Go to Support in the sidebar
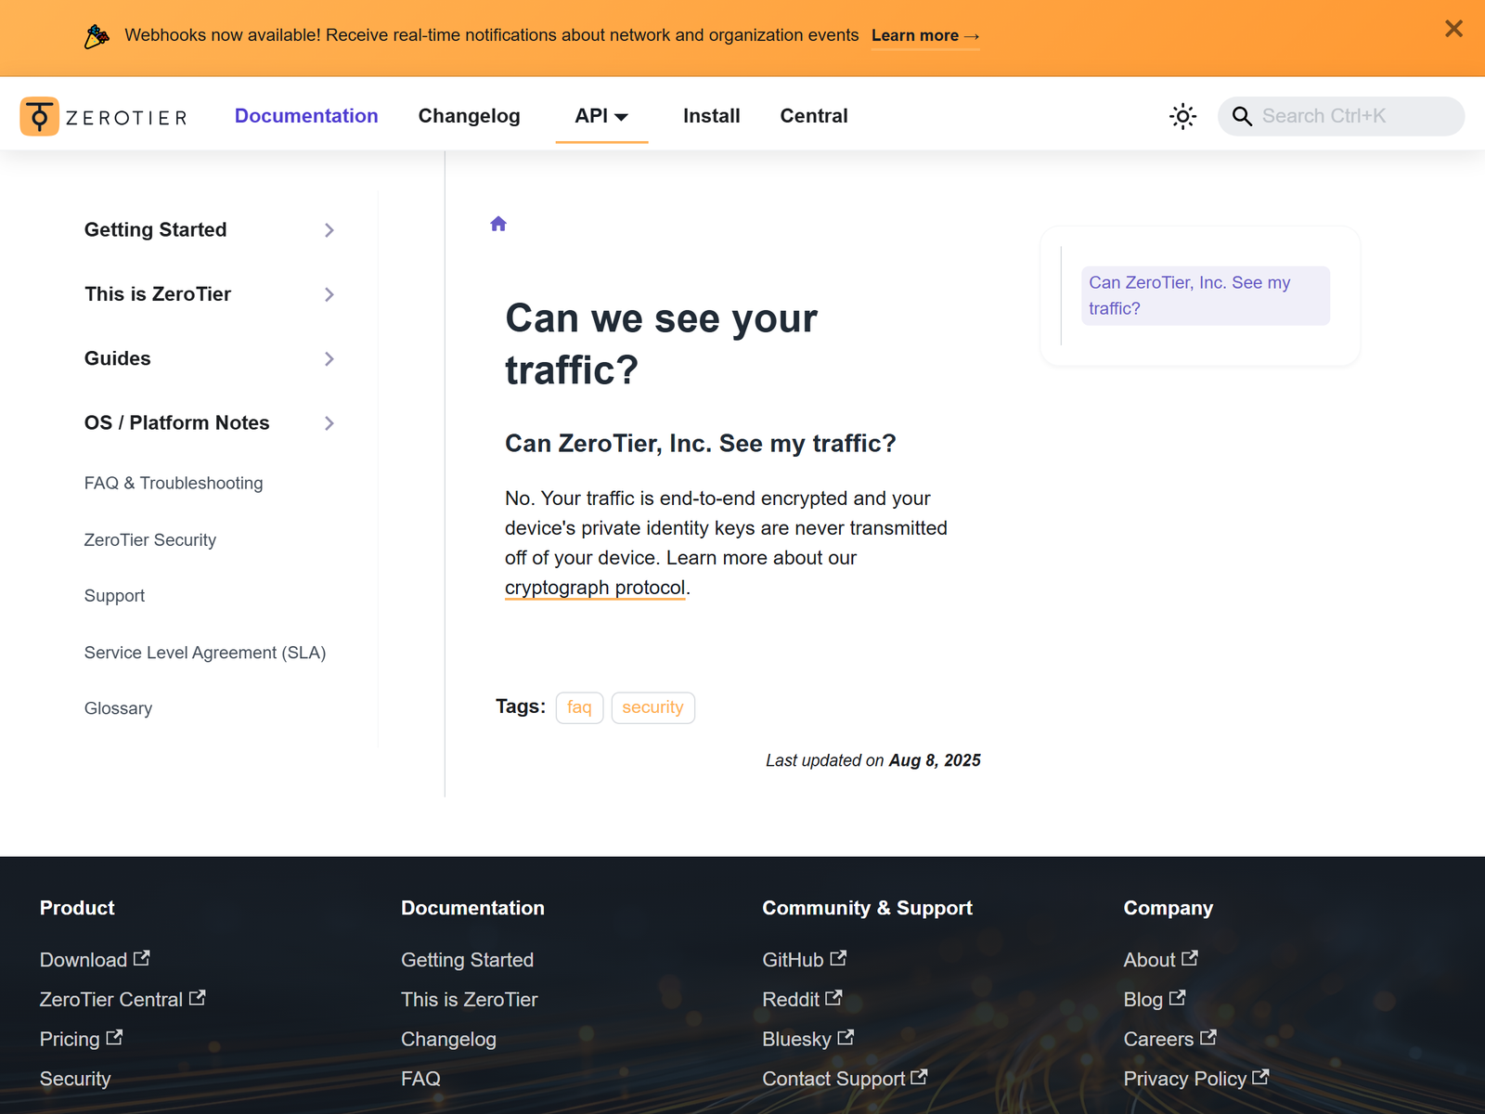This screenshot has width=1485, height=1114. (115, 596)
